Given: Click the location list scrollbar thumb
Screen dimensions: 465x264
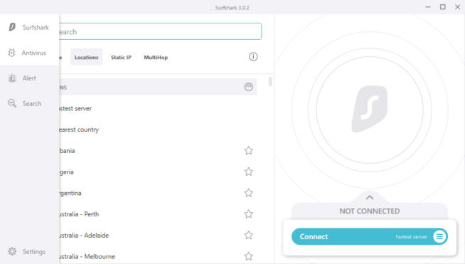Looking at the screenshot, I should pyautogui.click(x=270, y=81).
